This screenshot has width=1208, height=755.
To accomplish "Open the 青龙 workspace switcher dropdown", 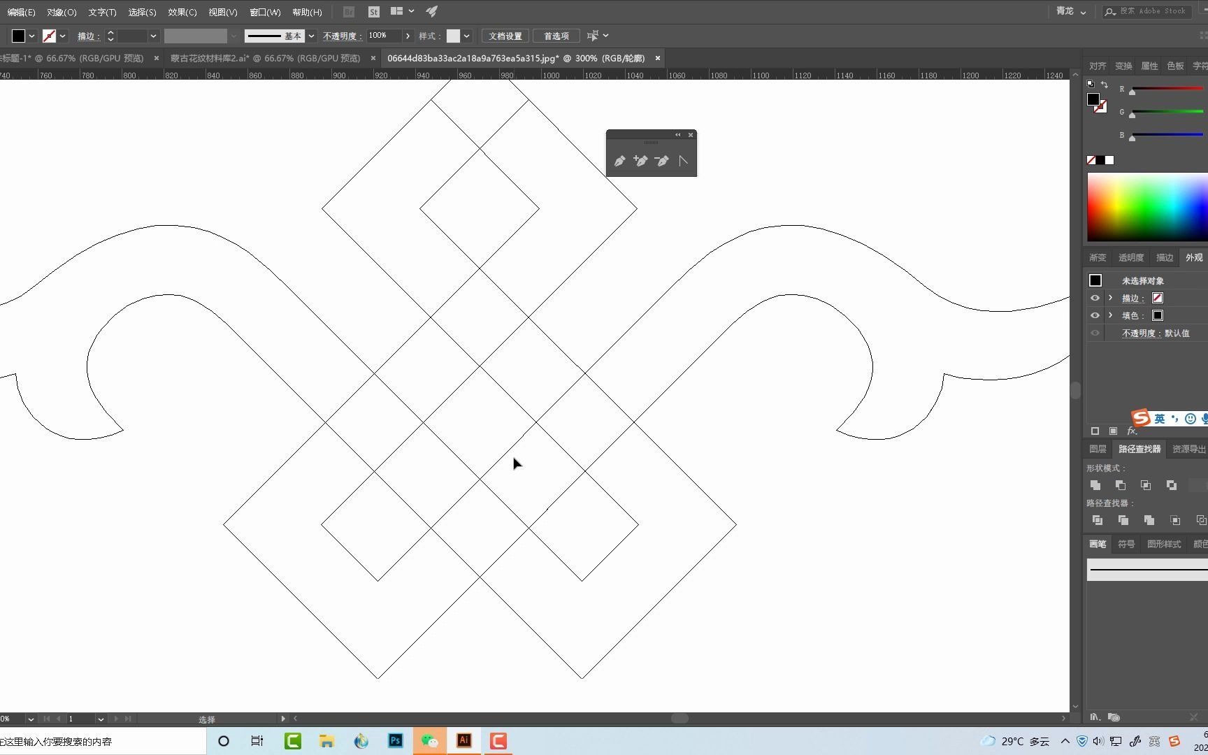I will tap(1071, 11).
